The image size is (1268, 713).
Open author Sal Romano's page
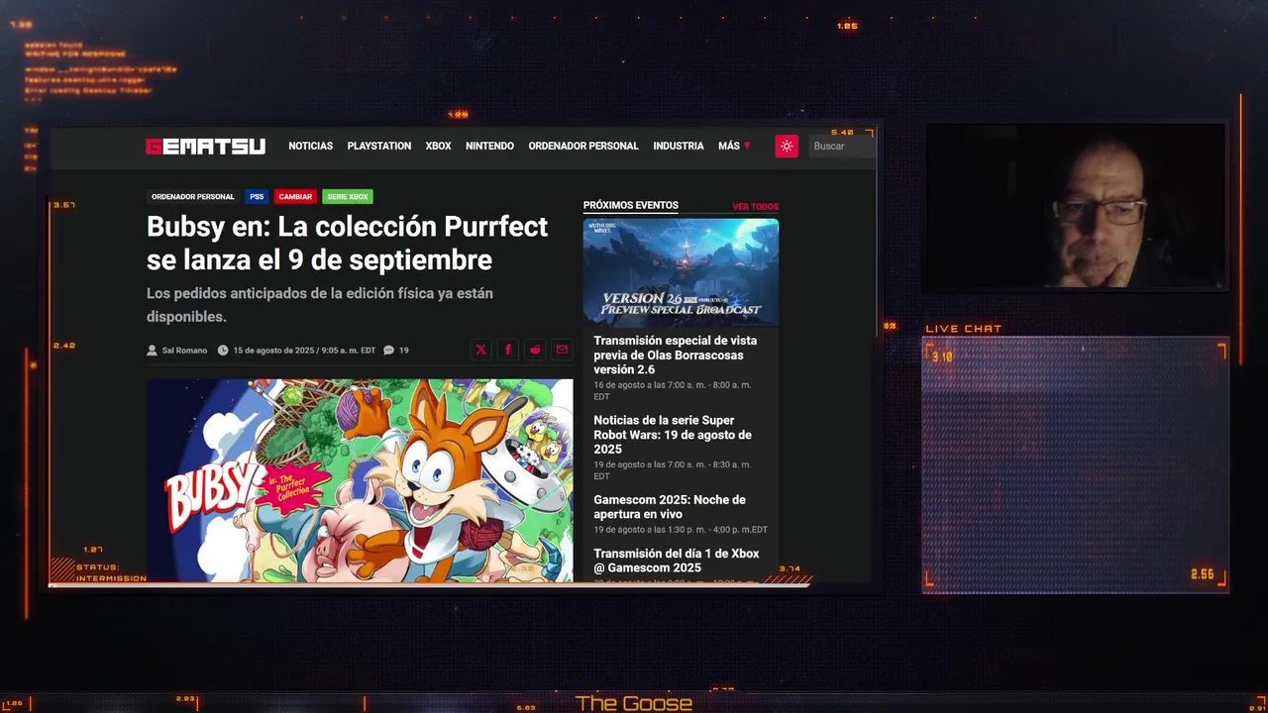184,351
